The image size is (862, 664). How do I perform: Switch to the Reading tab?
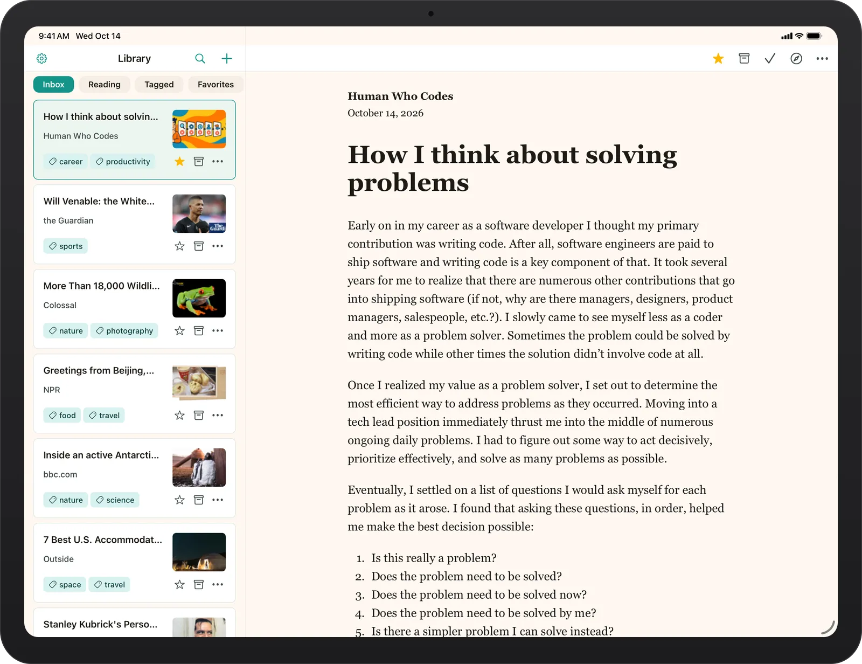pyautogui.click(x=105, y=84)
